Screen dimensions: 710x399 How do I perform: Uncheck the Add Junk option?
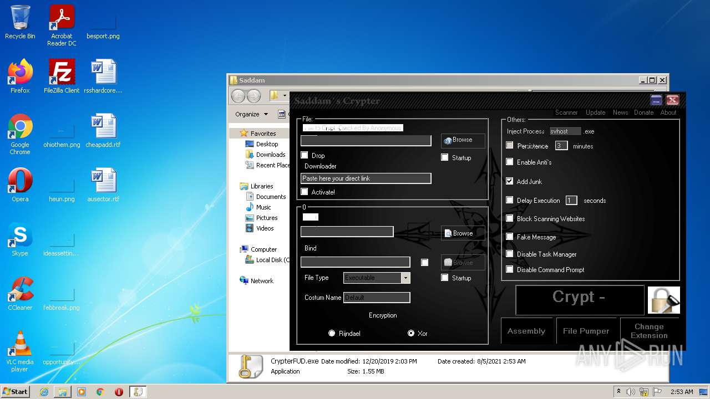tap(510, 181)
